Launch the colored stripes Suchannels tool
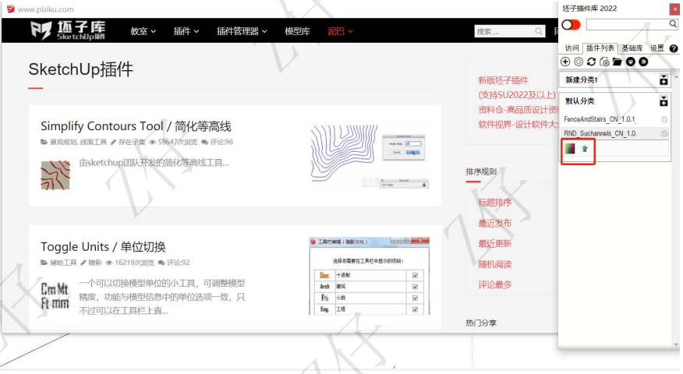This screenshot has height=374, width=683. (x=570, y=149)
